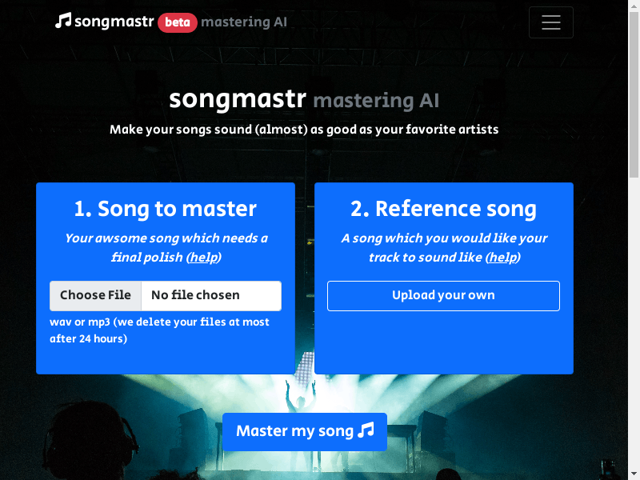Click scrollbar up arrow at top

coord(634,5)
